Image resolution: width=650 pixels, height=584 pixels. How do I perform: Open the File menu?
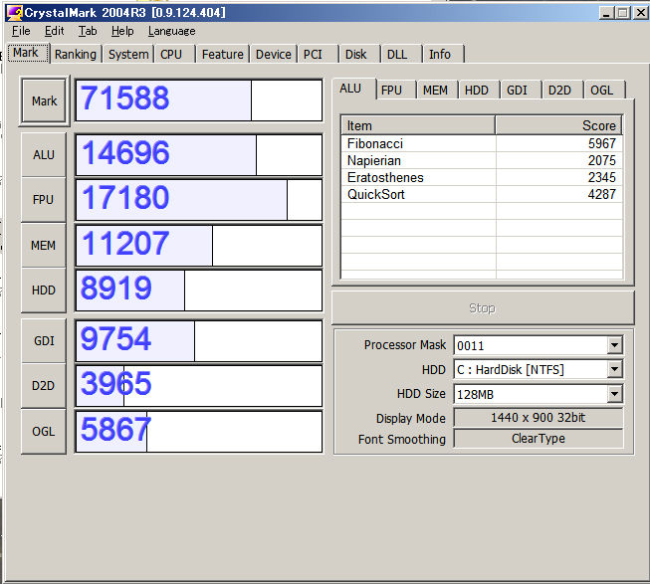tap(21, 31)
